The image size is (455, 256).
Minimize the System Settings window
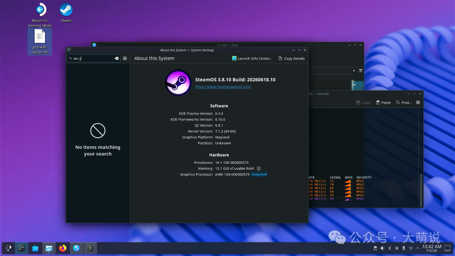(294, 50)
